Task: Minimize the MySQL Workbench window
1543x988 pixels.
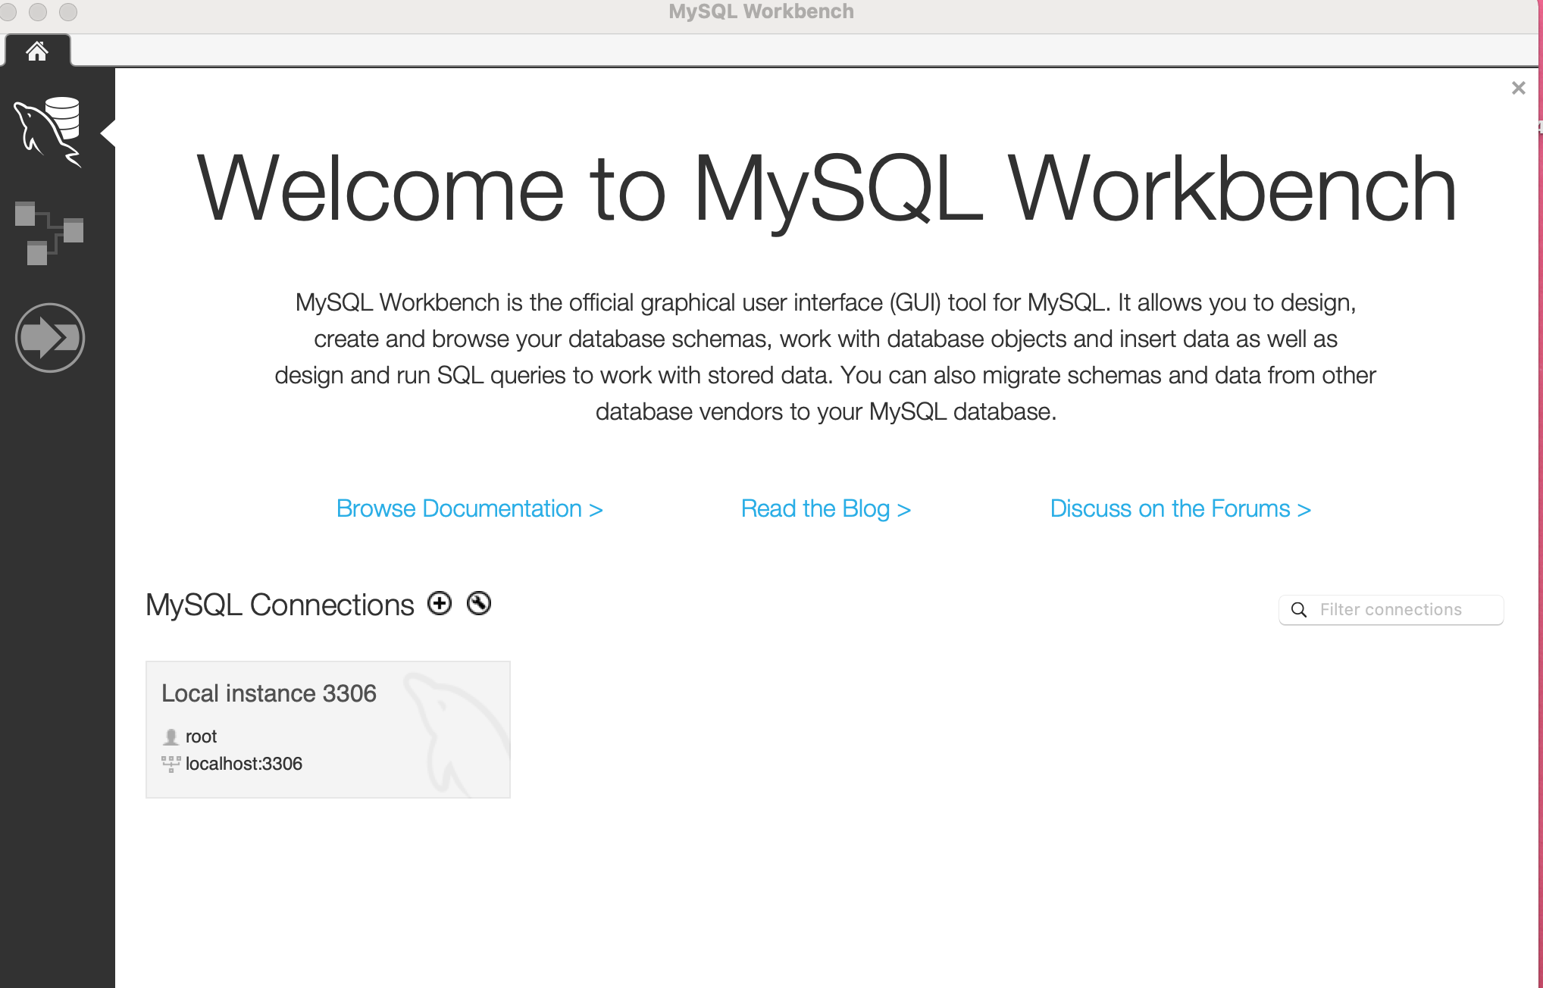Action: (38, 12)
